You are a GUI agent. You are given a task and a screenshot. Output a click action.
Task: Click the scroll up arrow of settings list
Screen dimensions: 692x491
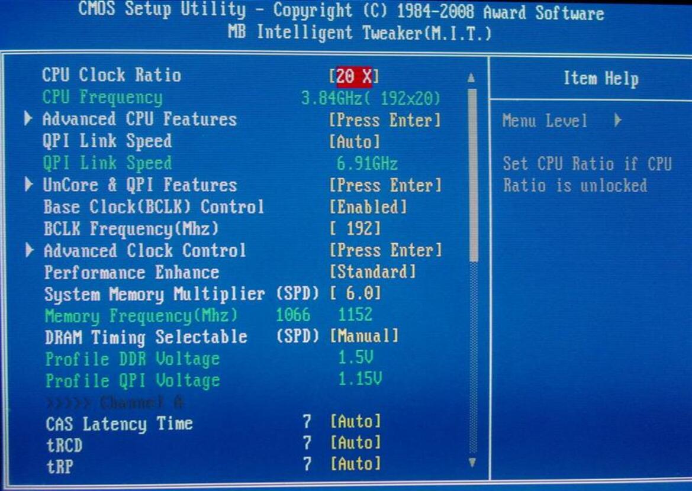coord(471,77)
